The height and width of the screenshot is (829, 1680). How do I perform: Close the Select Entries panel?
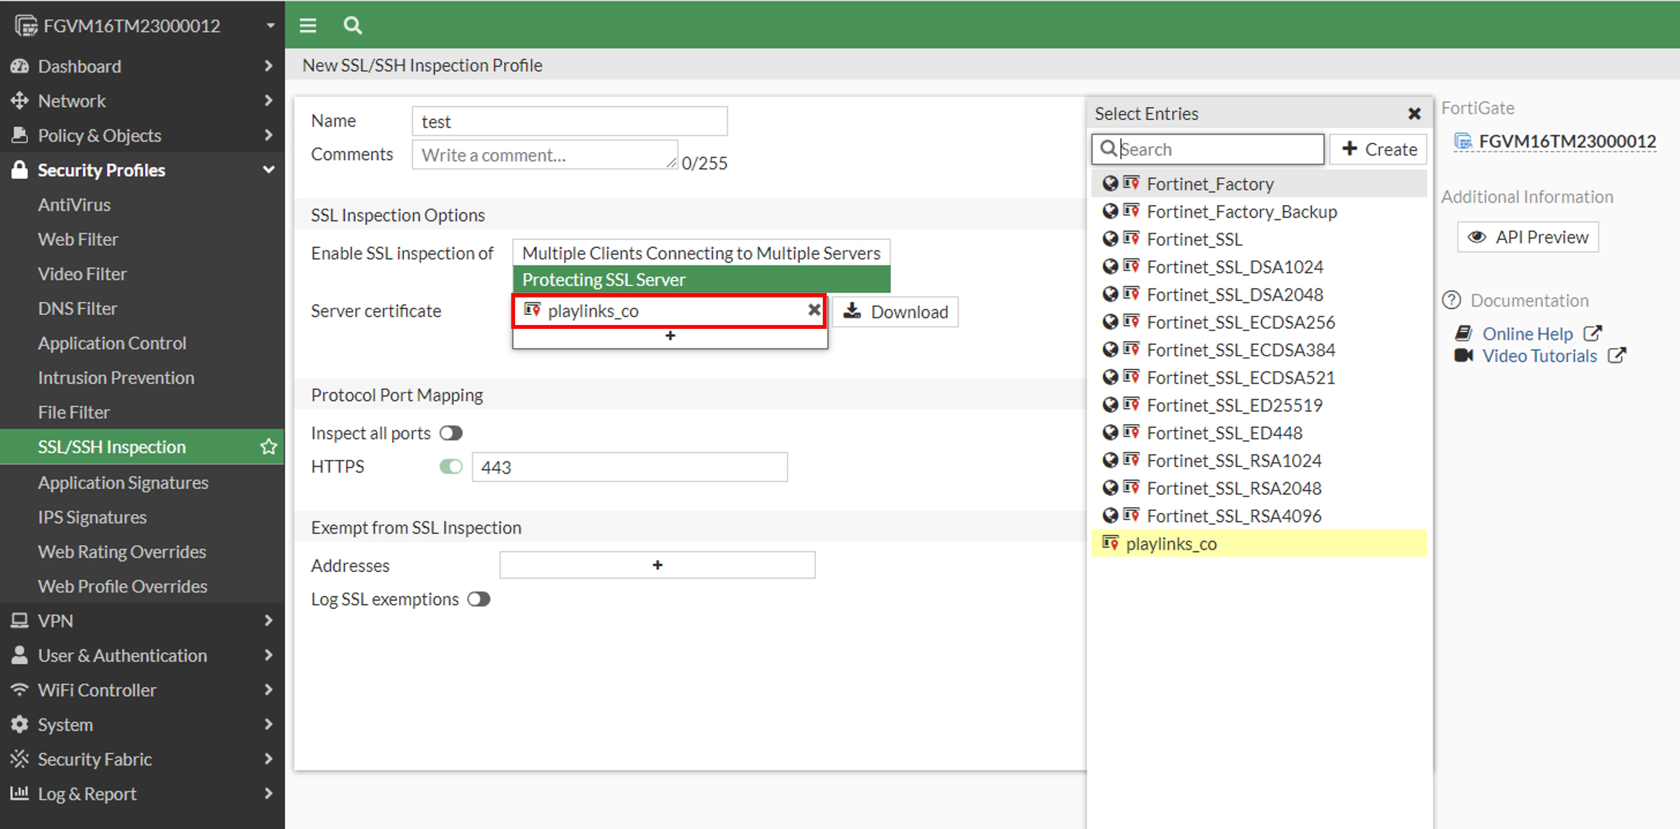[x=1414, y=113]
